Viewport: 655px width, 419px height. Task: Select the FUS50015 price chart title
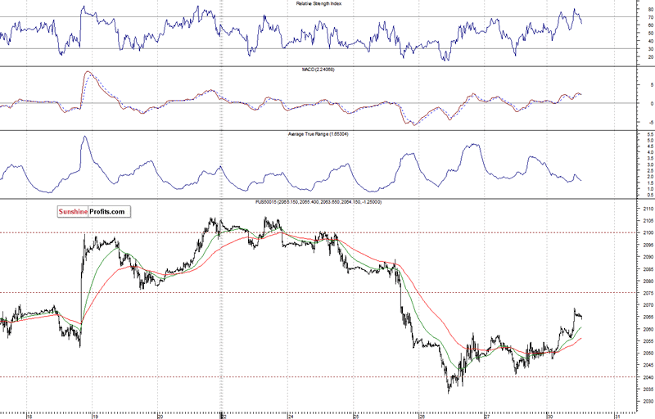[x=318, y=202]
